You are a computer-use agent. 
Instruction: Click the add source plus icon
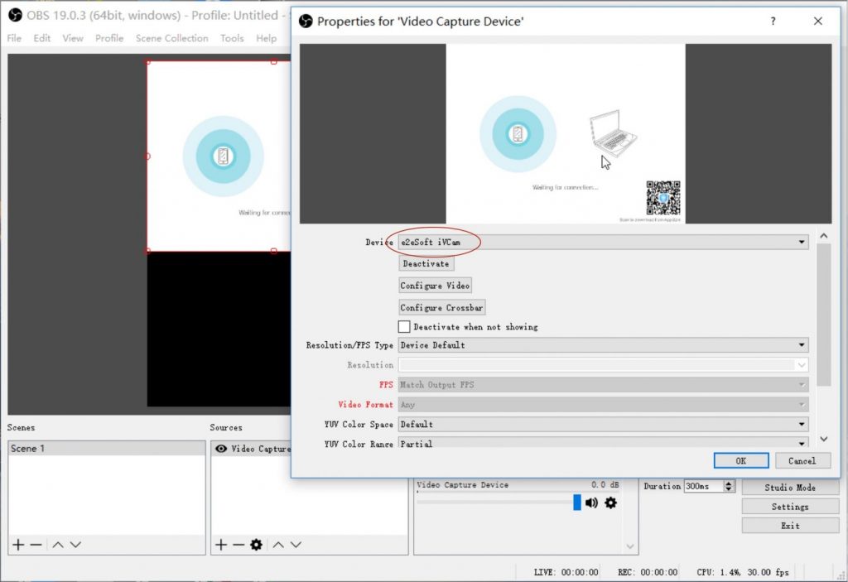click(x=221, y=544)
